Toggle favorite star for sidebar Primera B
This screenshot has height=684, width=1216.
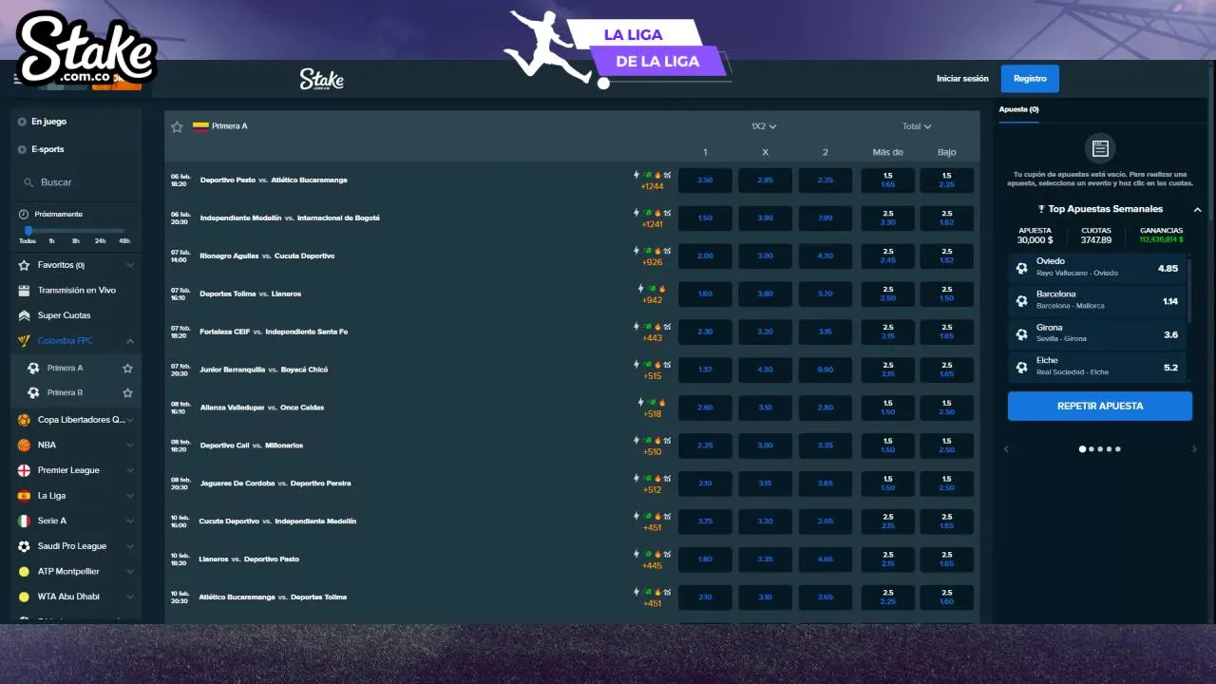127,392
